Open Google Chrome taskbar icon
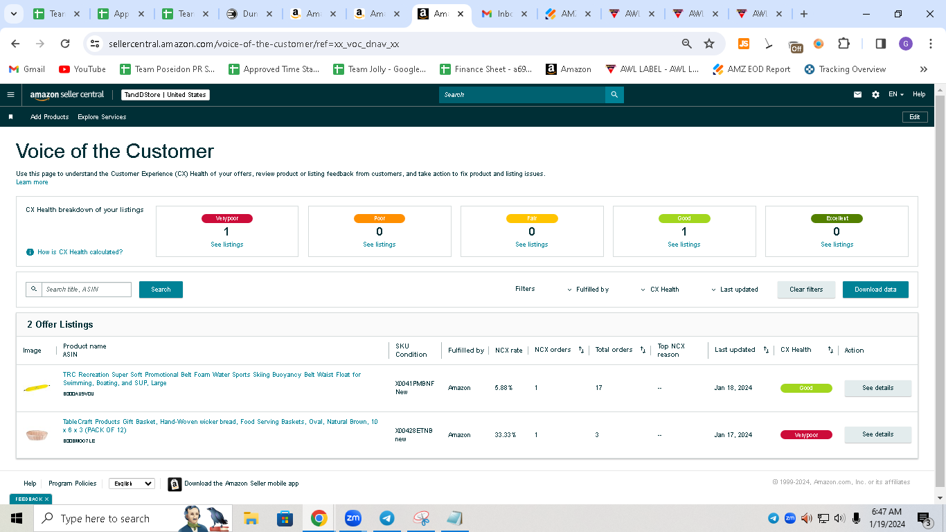This screenshot has height=532, width=946. coord(319,518)
